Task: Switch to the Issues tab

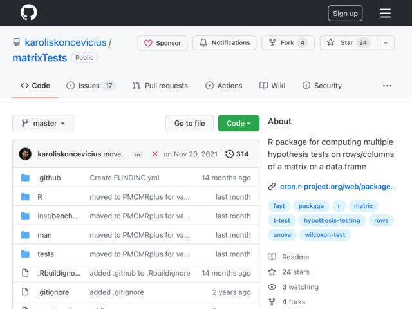Action: coord(91,86)
